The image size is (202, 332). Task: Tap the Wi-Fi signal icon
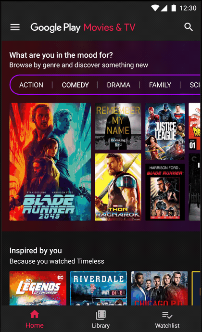coord(155,8)
